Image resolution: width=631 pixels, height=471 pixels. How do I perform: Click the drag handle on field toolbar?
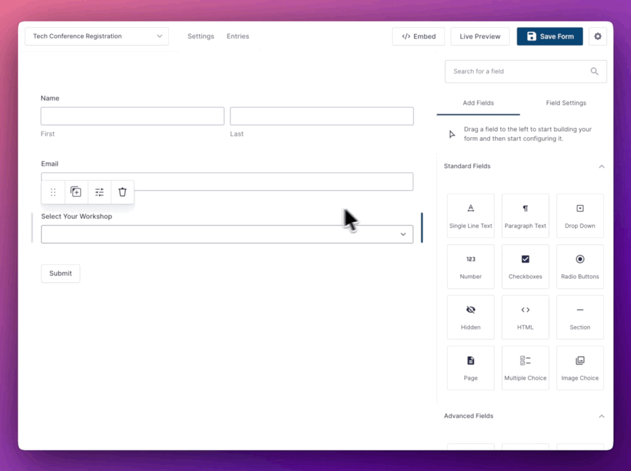53,192
